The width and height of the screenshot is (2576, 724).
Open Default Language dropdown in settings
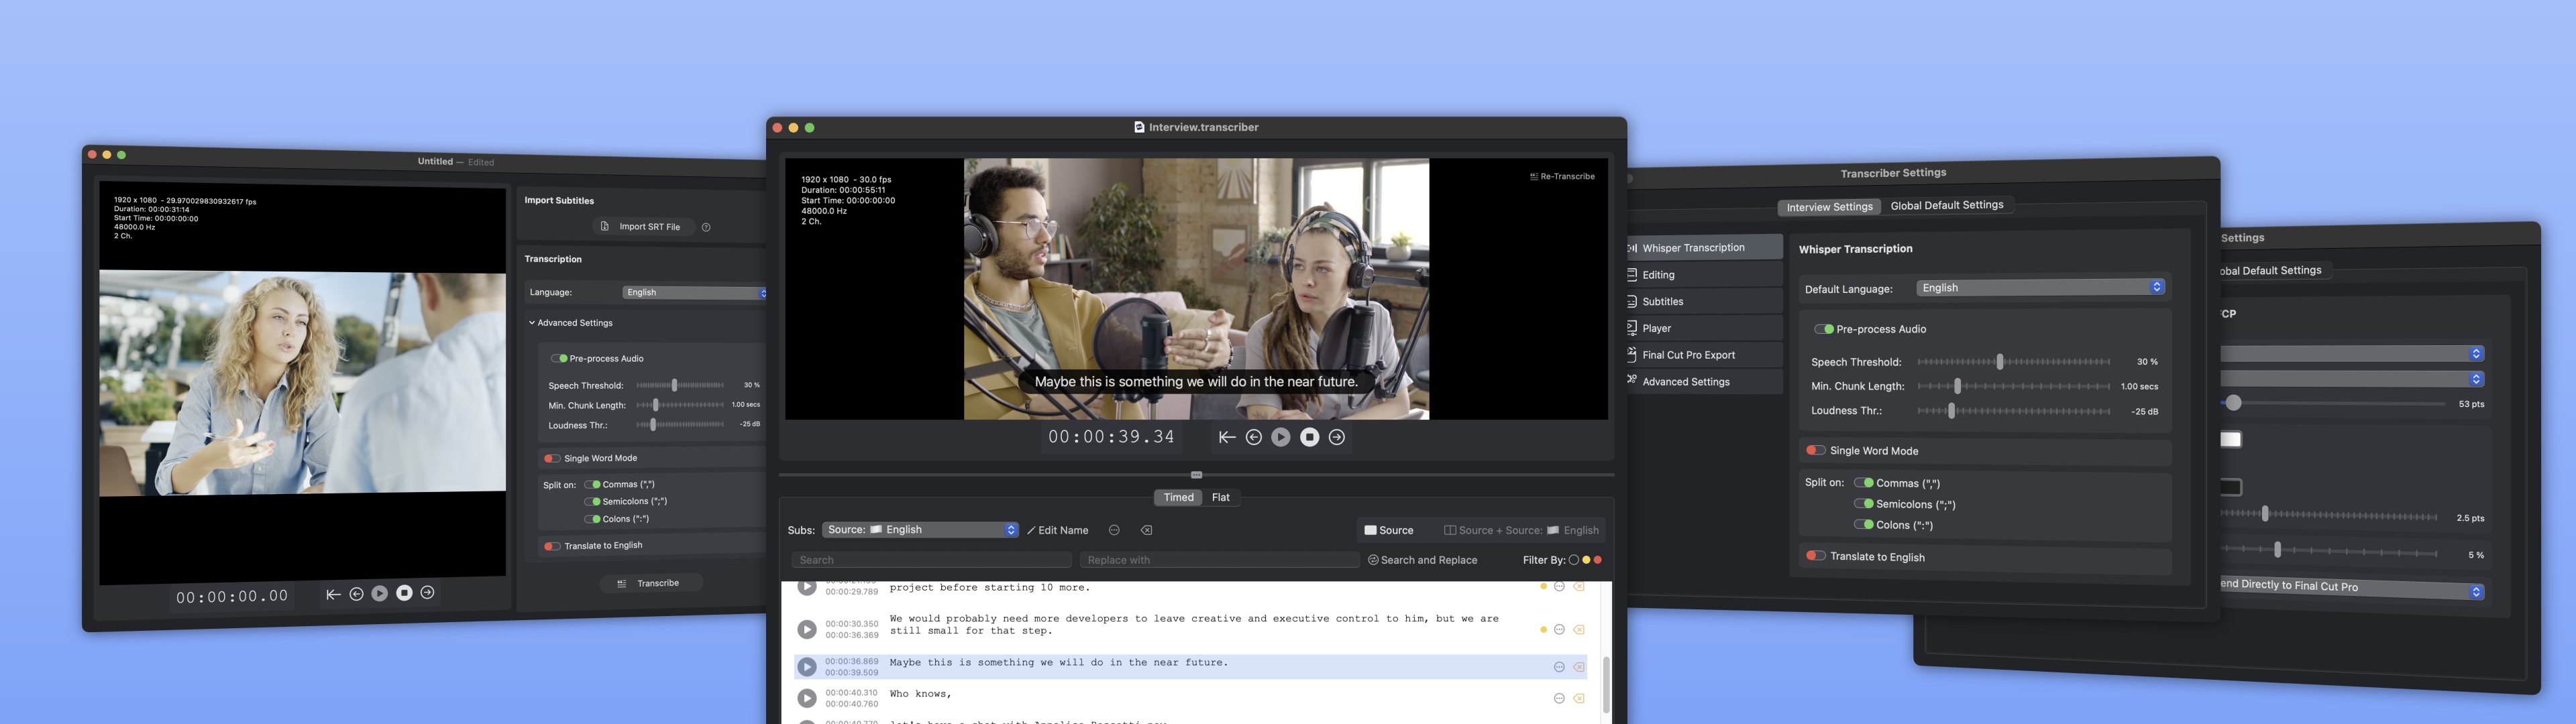pyautogui.click(x=2040, y=288)
